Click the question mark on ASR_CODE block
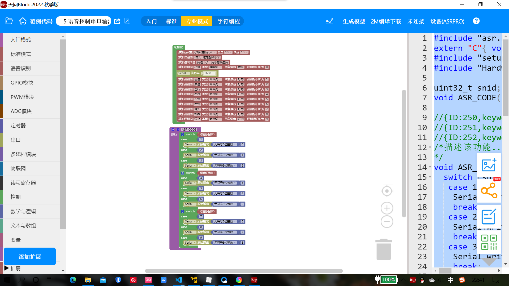Viewport: 509px width, 286px height. pos(178,129)
